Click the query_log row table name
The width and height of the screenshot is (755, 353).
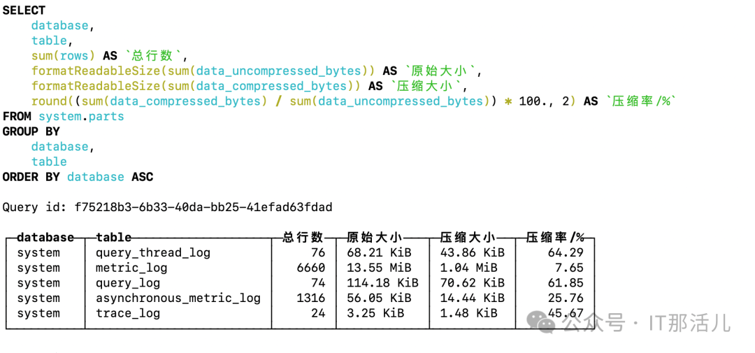click(128, 283)
